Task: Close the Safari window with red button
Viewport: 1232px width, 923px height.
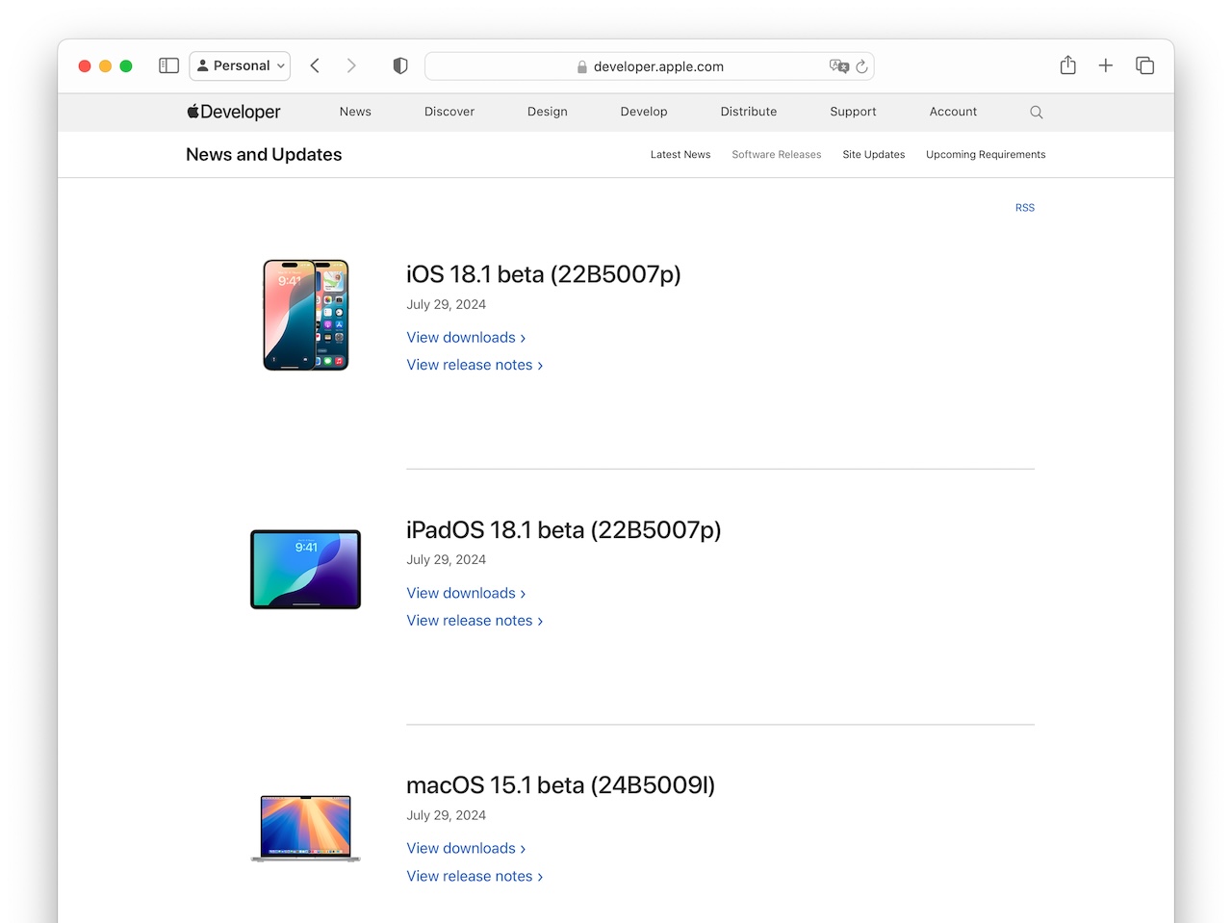Action: 85,65
